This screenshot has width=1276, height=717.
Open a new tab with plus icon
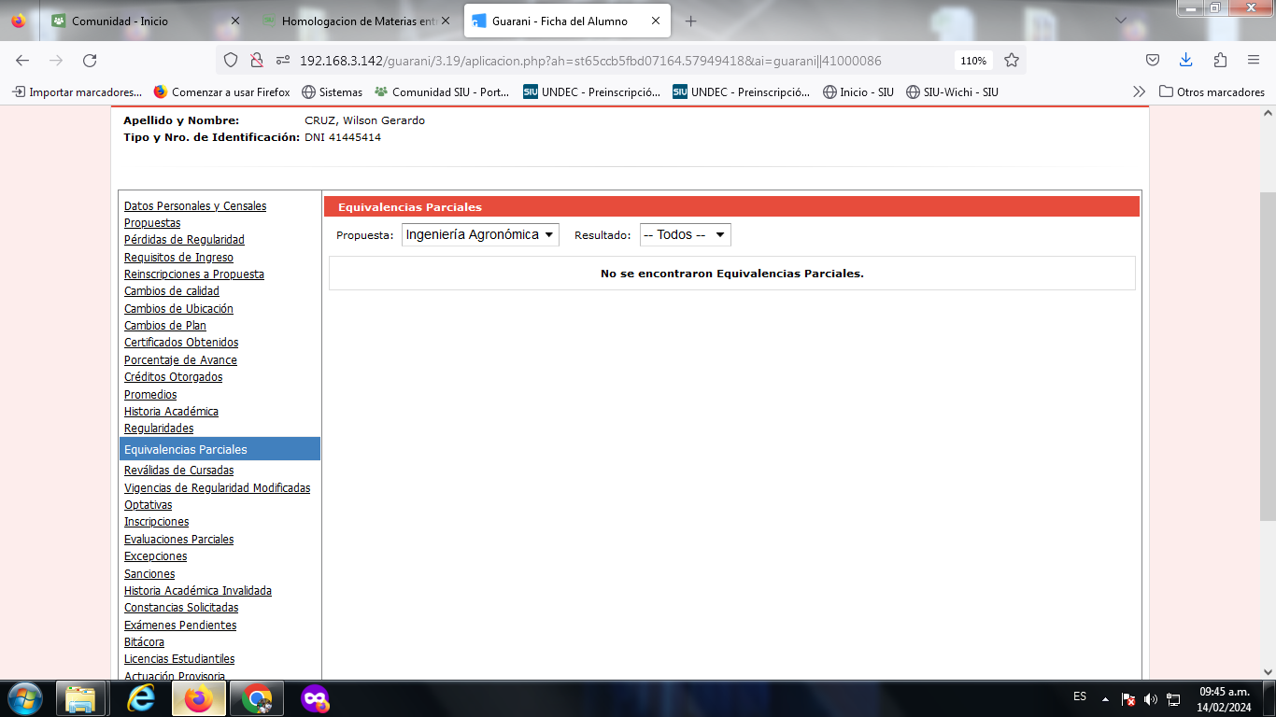click(691, 21)
